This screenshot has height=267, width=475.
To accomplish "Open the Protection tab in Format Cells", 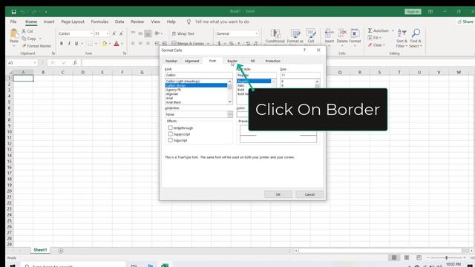I will pyautogui.click(x=272, y=61).
